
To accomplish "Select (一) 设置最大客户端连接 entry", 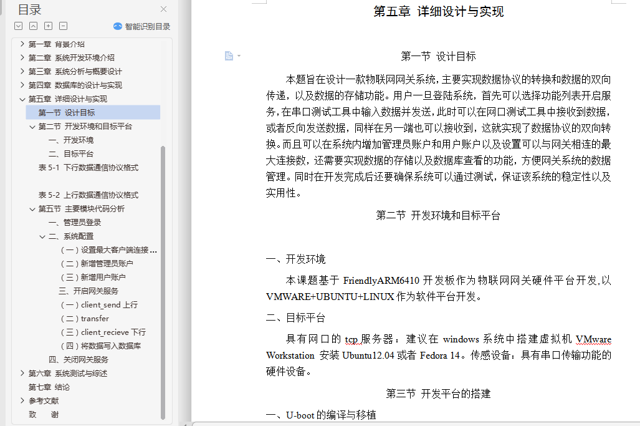I will (x=108, y=250).
